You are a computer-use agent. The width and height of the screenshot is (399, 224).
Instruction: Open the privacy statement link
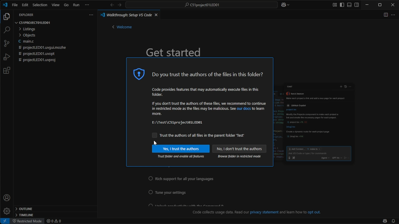click(264, 212)
